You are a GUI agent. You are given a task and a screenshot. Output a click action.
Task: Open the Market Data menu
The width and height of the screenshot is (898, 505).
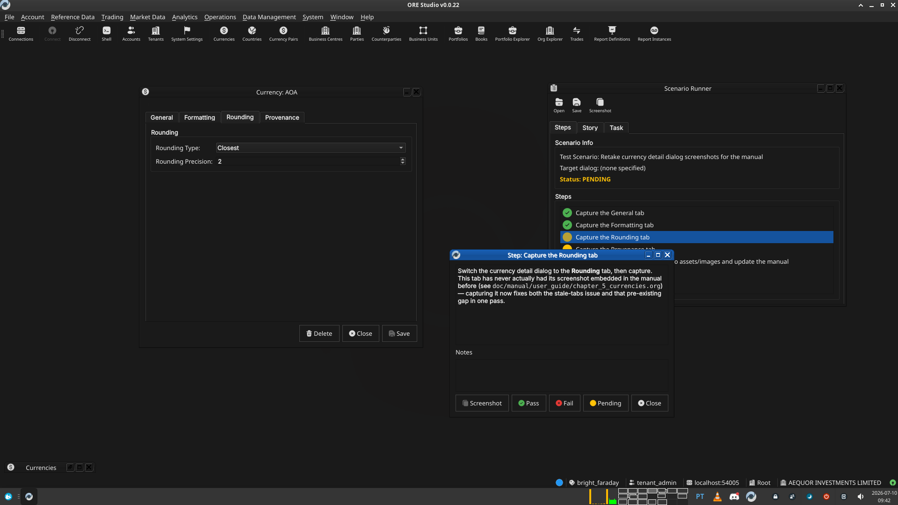(x=147, y=17)
